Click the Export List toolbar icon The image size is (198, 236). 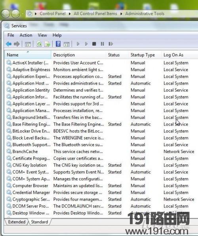[48, 44]
